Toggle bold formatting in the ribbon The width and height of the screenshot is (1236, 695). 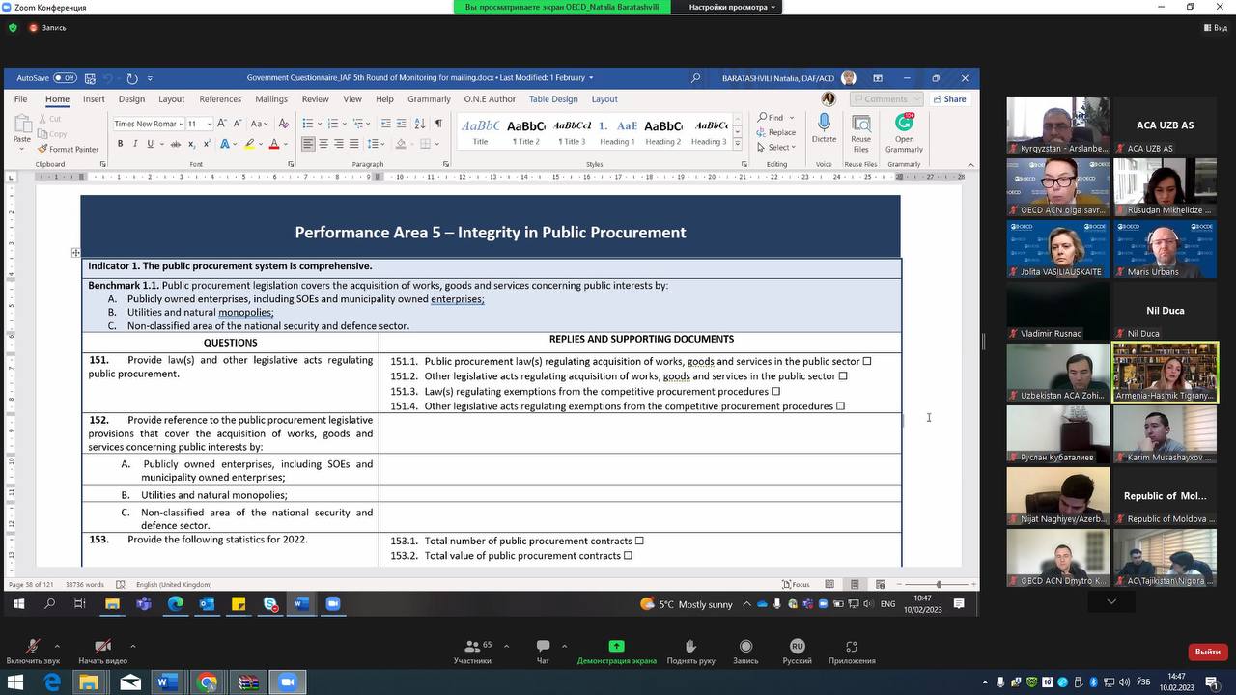click(121, 144)
